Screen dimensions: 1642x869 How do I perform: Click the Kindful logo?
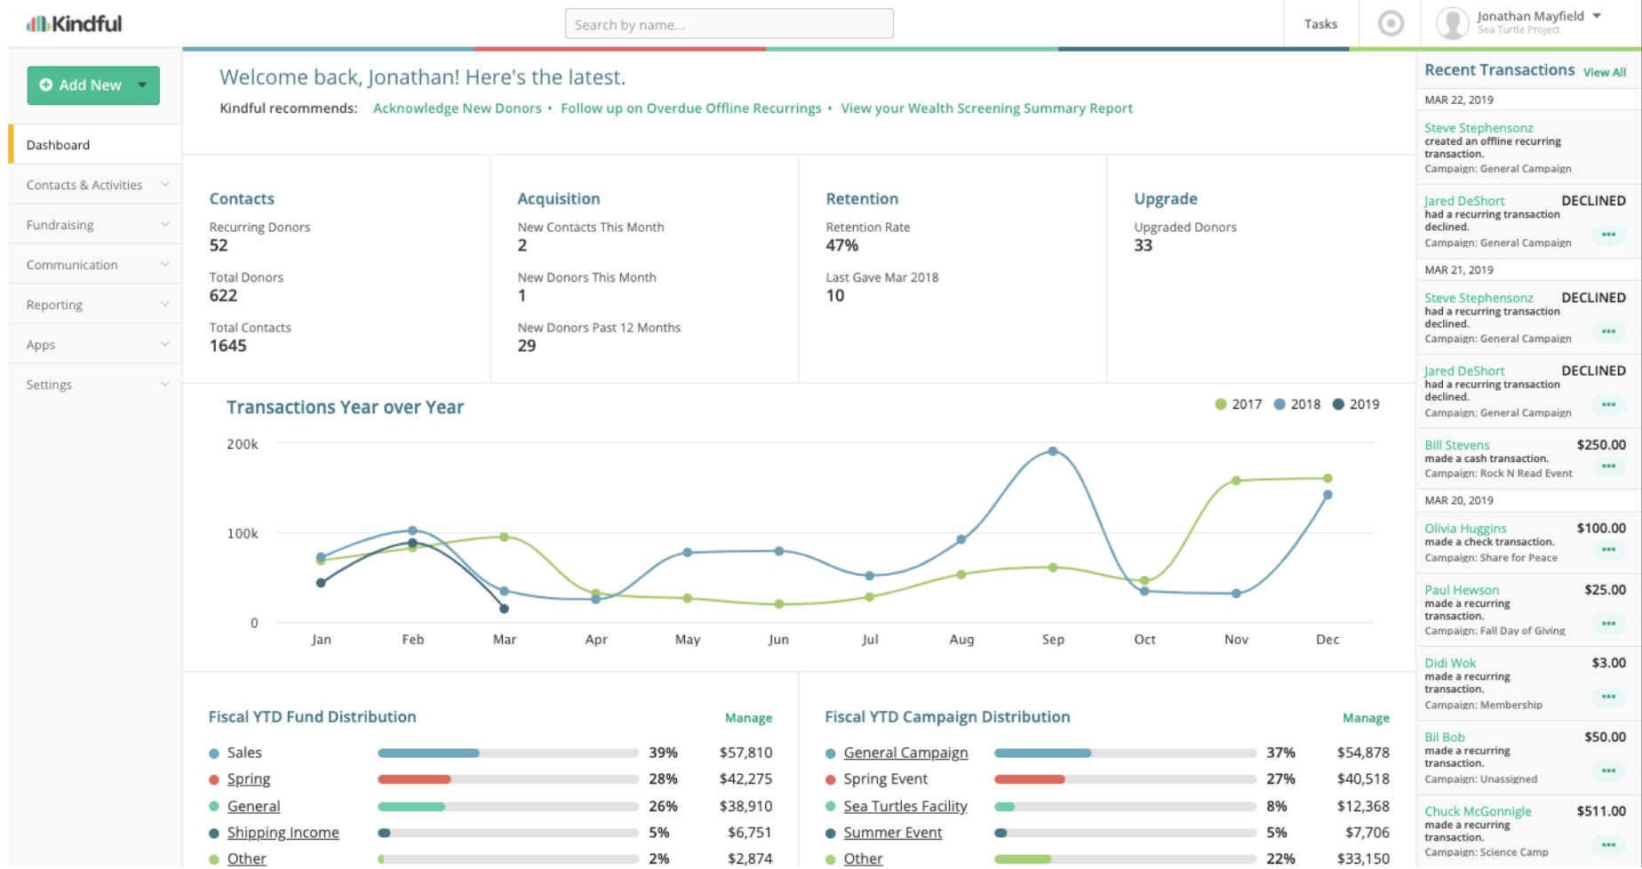click(x=74, y=23)
